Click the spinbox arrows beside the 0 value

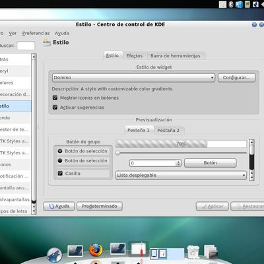(179, 163)
